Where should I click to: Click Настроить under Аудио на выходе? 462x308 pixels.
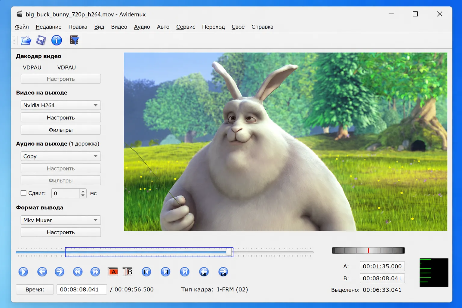[x=61, y=168]
